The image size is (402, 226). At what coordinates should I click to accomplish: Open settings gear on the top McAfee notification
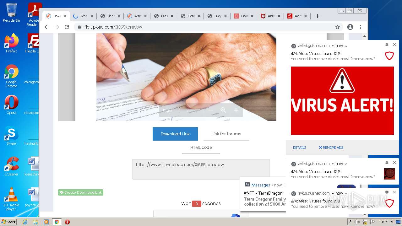pyautogui.click(x=387, y=45)
